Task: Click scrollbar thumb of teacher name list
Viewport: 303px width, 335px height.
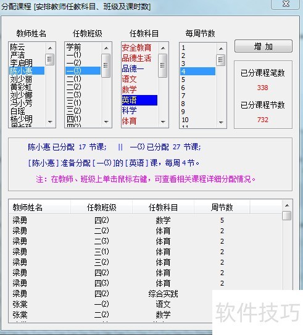Action: (x=50, y=59)
